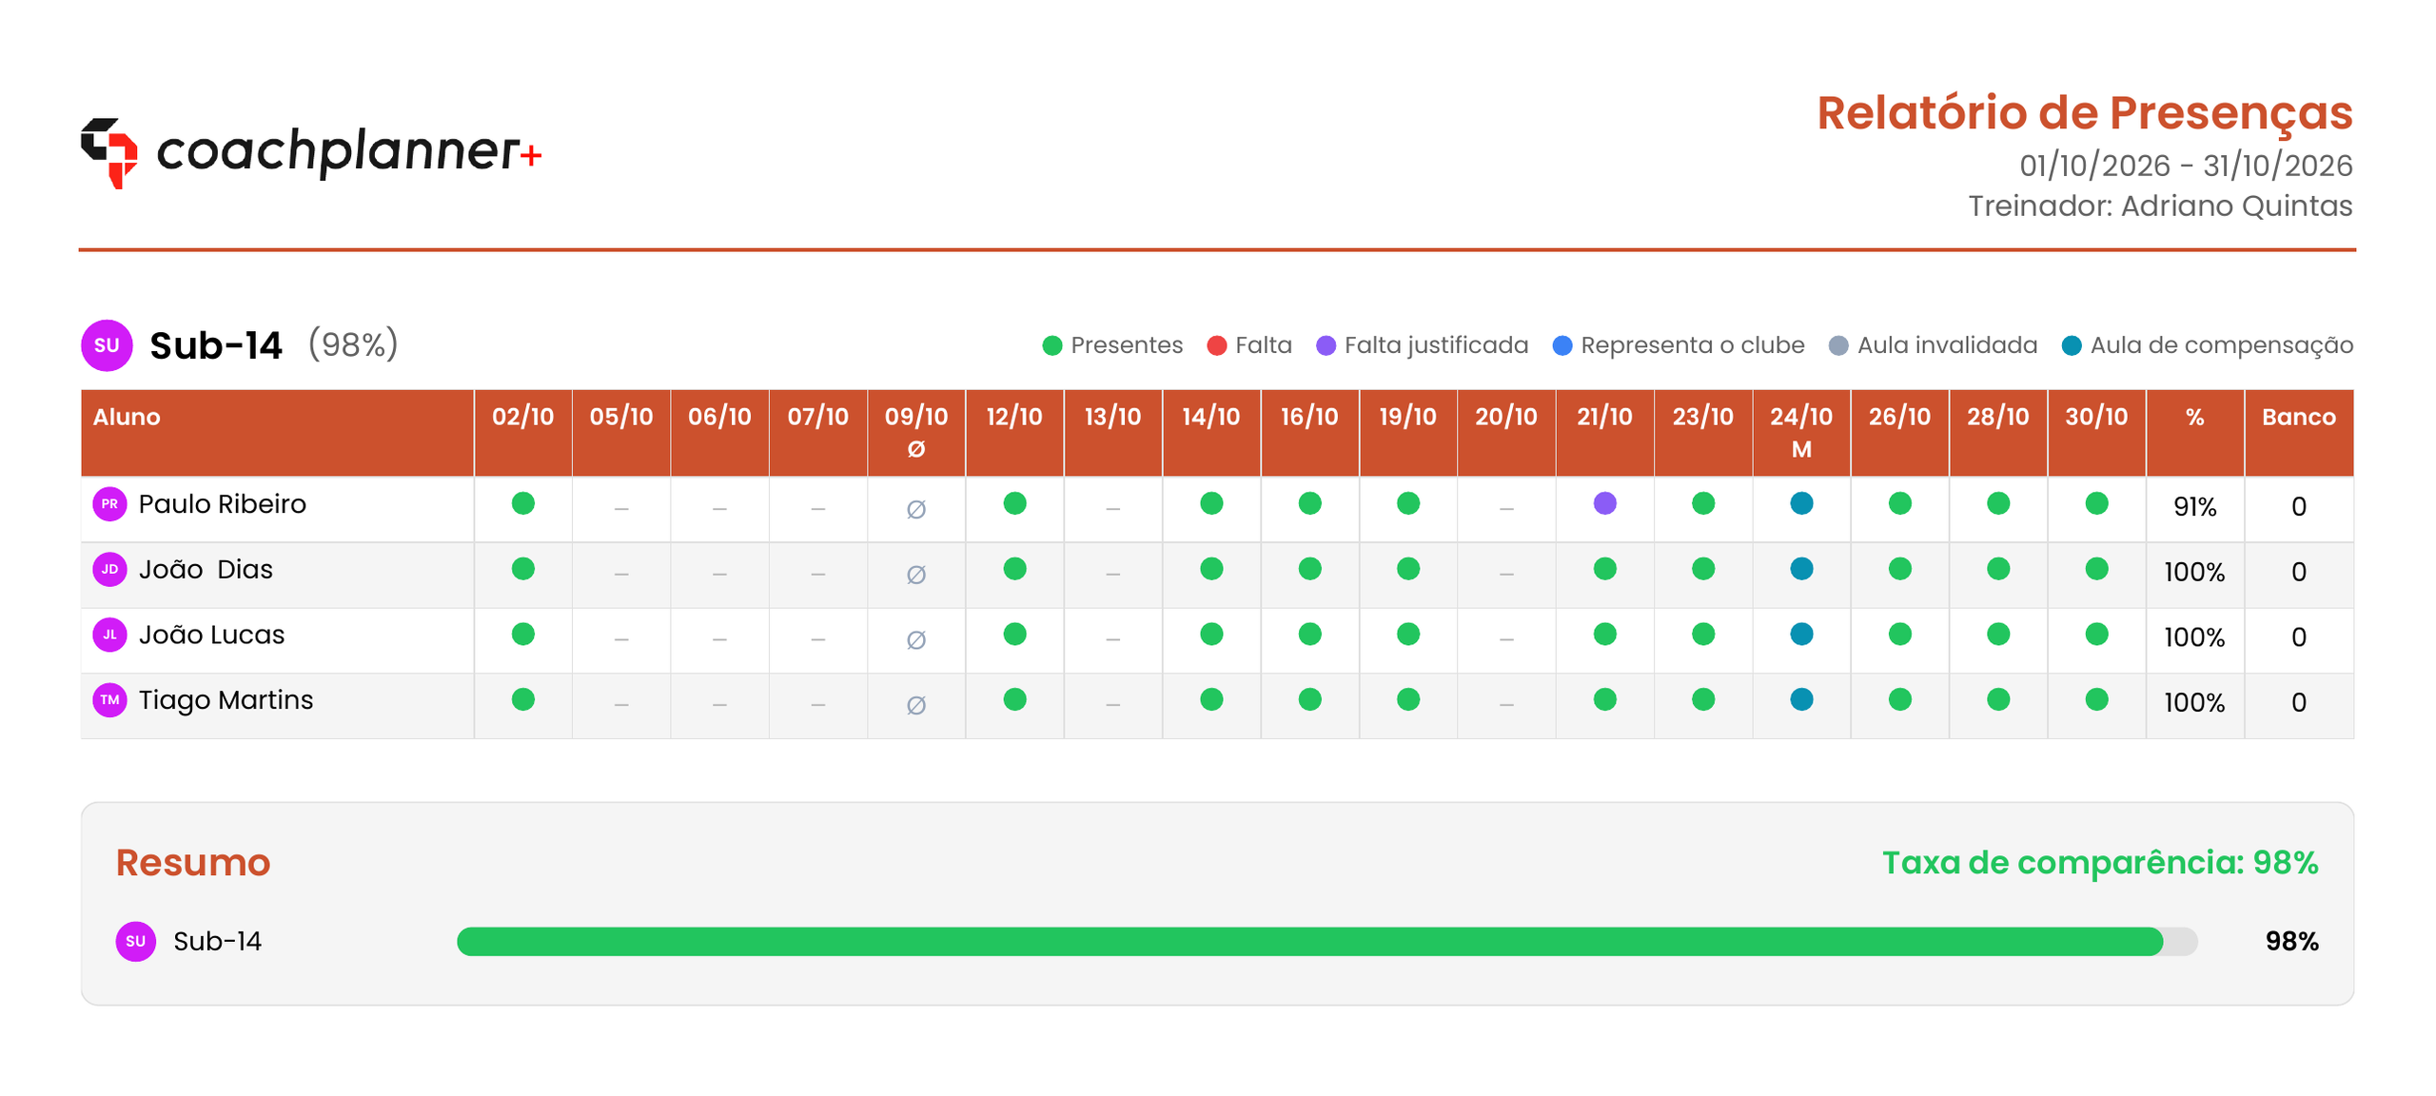Screen dimensions: 2436x1096
Task: Click the JL avatar for João Lucas
Action: 109,635
